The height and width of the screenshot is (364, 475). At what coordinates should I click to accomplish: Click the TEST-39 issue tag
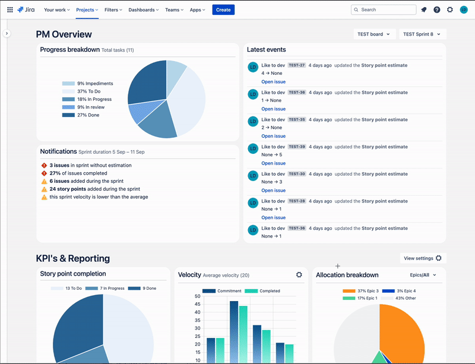pos(297,147)
